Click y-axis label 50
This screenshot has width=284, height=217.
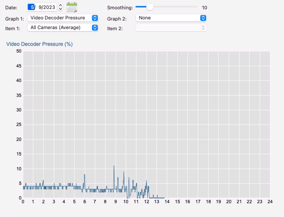(x=19, y=51)
